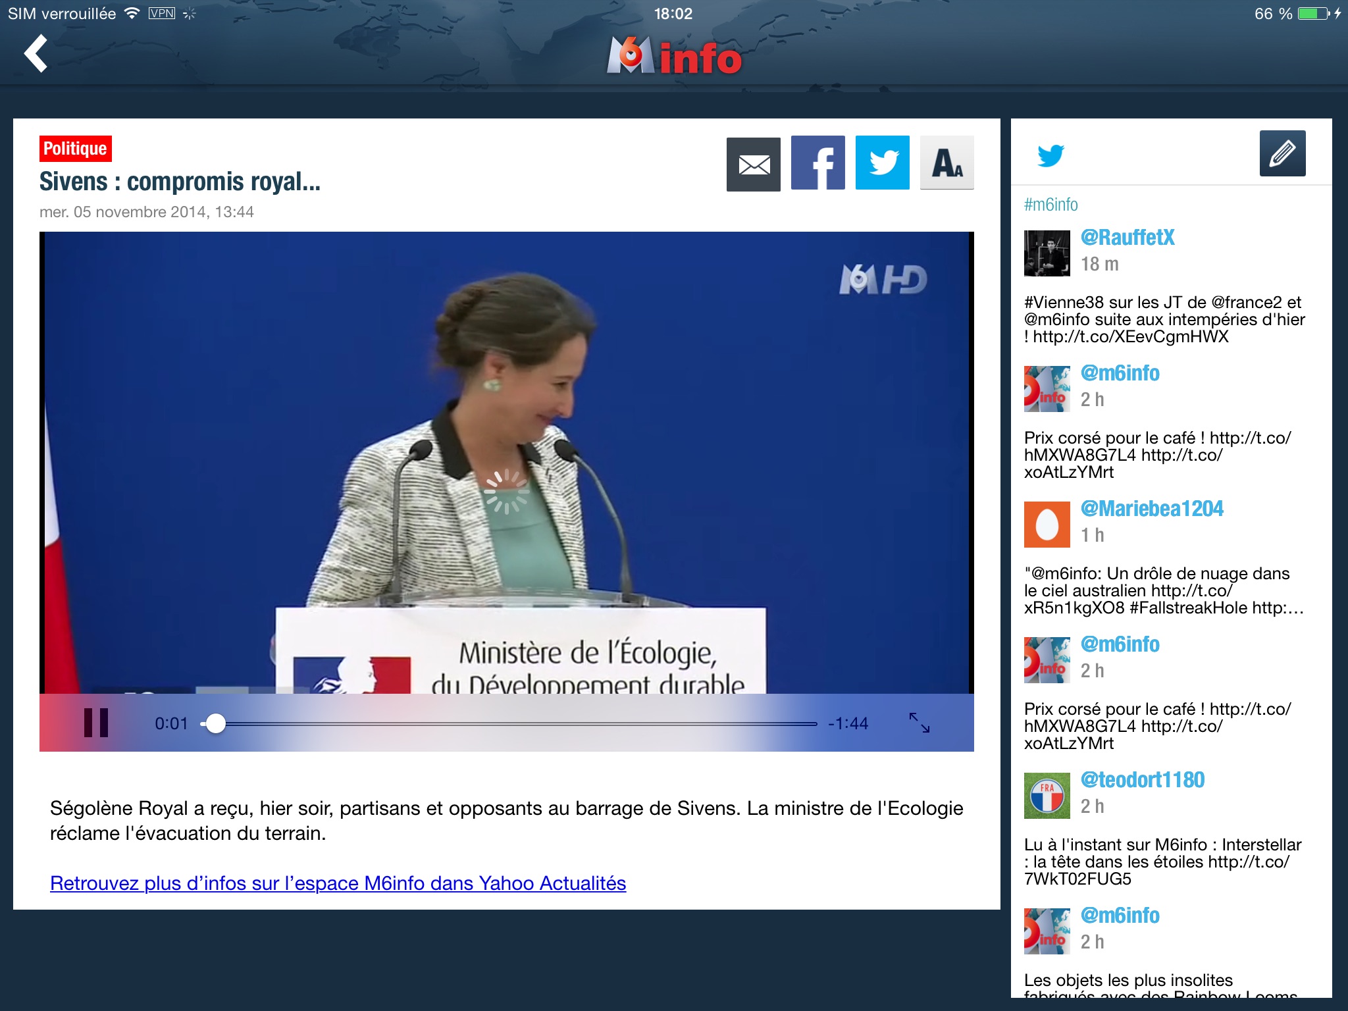Tap @Mariebea1204 avatar thumbnail
Viewport: 1348px width, 1011px height.
(x=1047, y=525)
